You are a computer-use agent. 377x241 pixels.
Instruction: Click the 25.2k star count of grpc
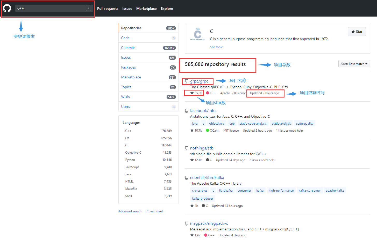[x=196, y=93]
